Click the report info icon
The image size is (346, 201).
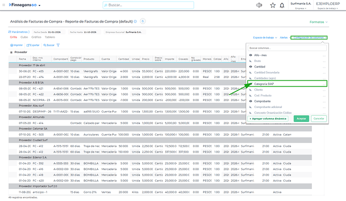coord(135,21)
